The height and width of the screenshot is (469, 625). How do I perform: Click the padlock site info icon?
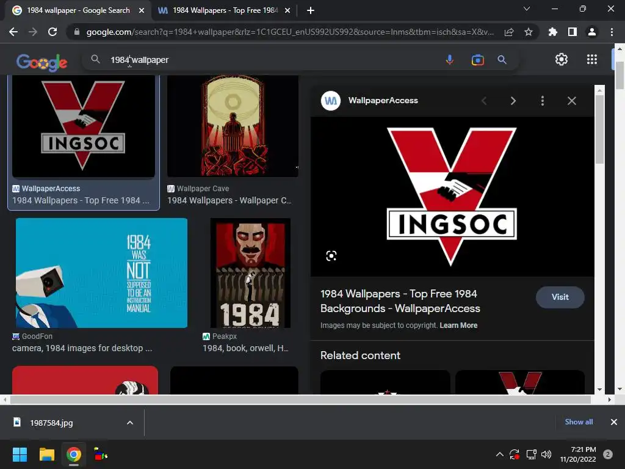77,32
